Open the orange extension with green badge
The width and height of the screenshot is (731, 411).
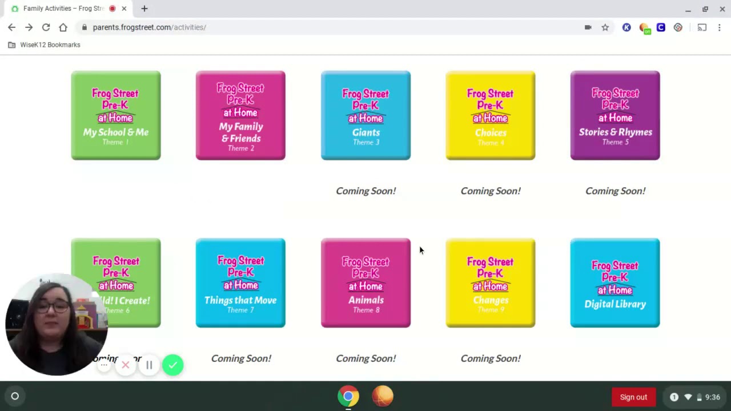click(x=644, y=28)
